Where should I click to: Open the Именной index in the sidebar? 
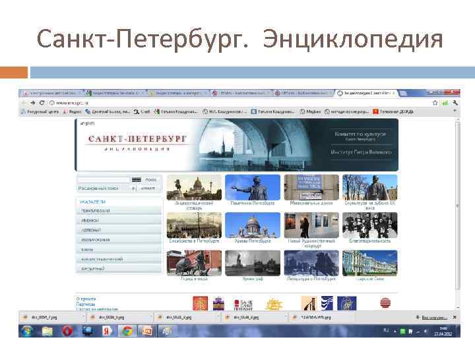tap(119, 220)
